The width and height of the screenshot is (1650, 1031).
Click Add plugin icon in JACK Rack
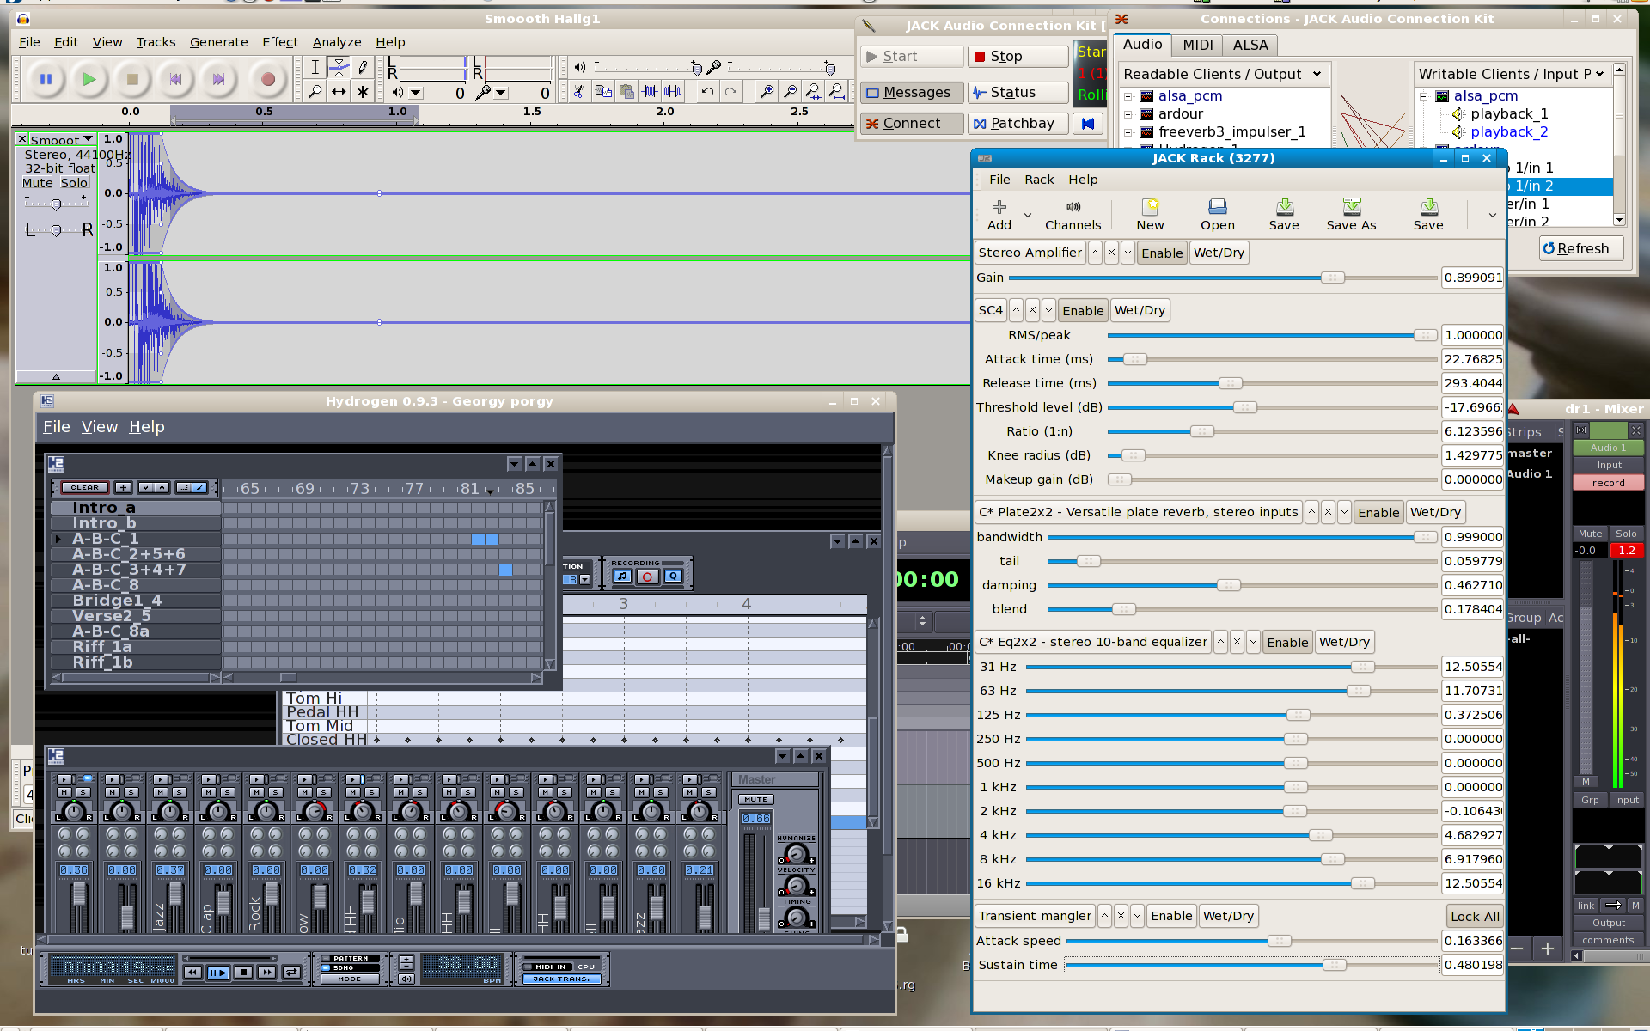999,215
